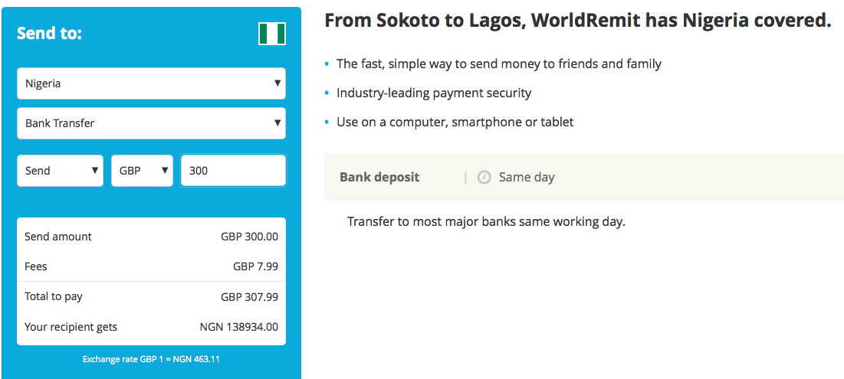Click the Nigeria dropdown arrow
Viewport: 844px width, 379px height.
[278, 83]
